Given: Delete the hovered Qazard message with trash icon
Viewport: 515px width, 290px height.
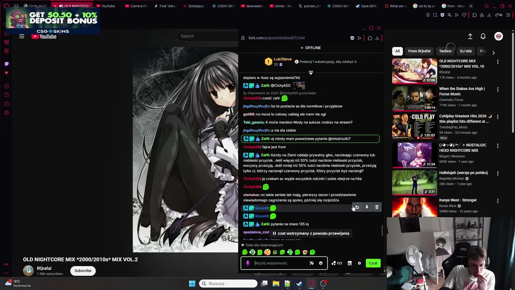Looking at the screenshot, I should point(377,207).
